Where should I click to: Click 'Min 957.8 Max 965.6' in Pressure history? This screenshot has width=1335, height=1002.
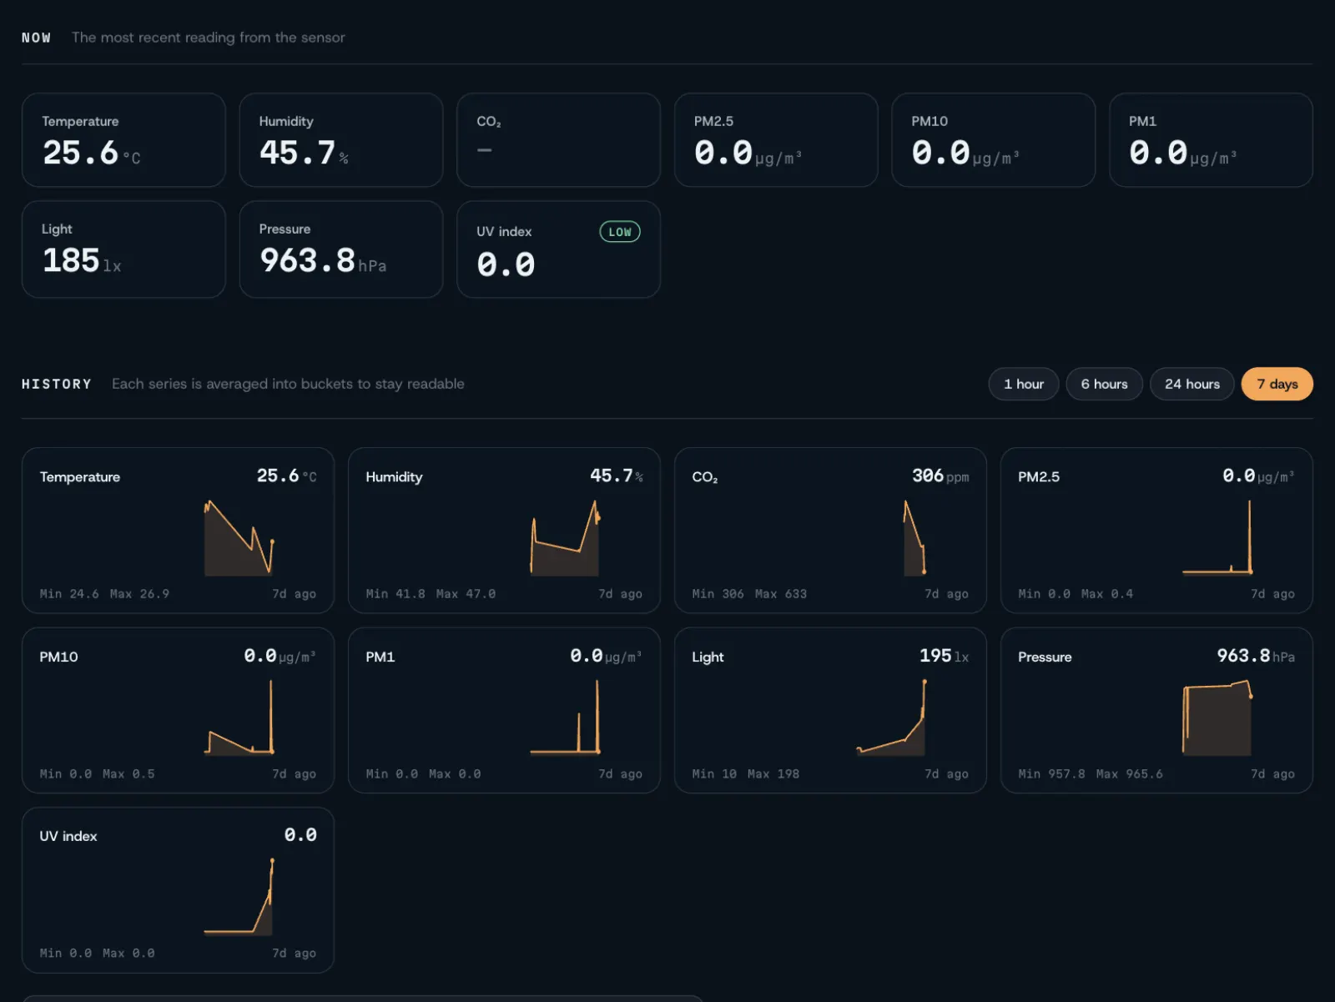tap(1090, 774)
